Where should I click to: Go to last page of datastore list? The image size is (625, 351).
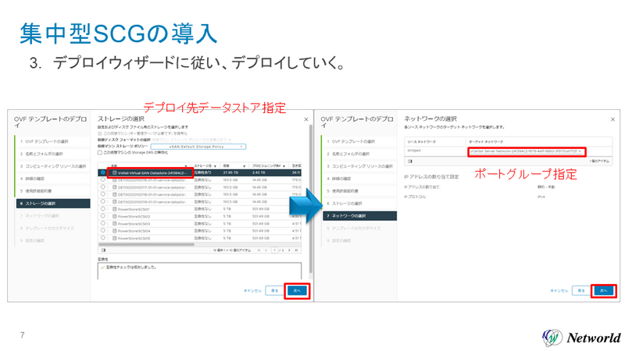296,250
